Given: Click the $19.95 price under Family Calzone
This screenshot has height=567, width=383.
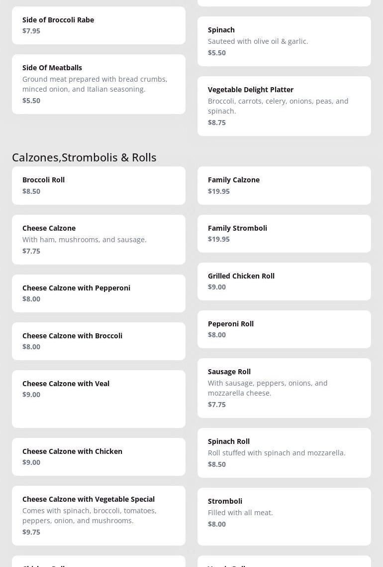Looking at the screenshot, I should coord(219,191).
